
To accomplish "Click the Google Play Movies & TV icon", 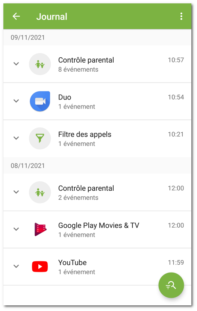I will pyautogui.click(x=40, y=229).
